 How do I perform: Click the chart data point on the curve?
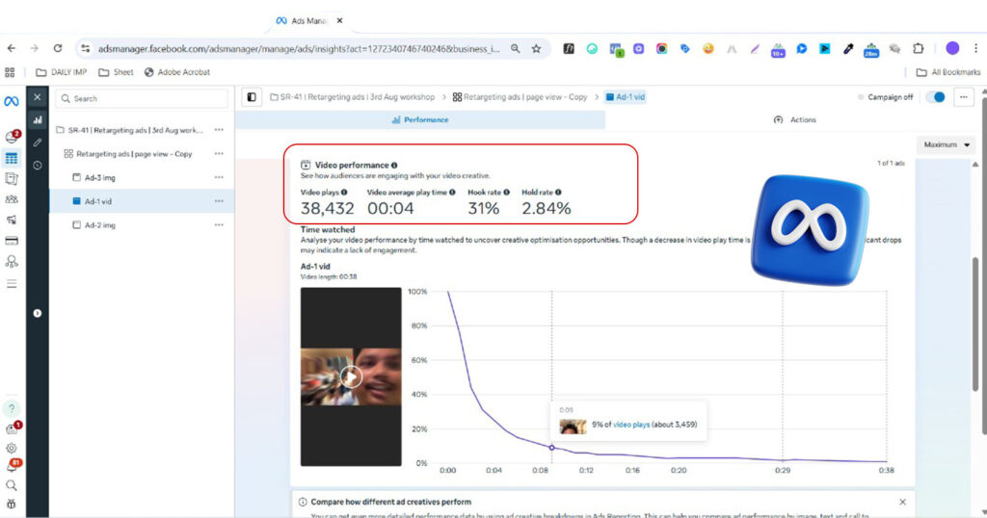[551, 448]
